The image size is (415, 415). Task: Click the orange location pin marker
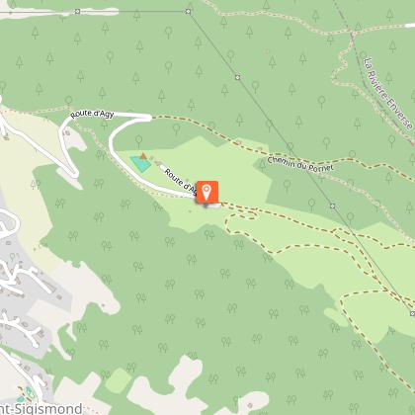(207, 192)
